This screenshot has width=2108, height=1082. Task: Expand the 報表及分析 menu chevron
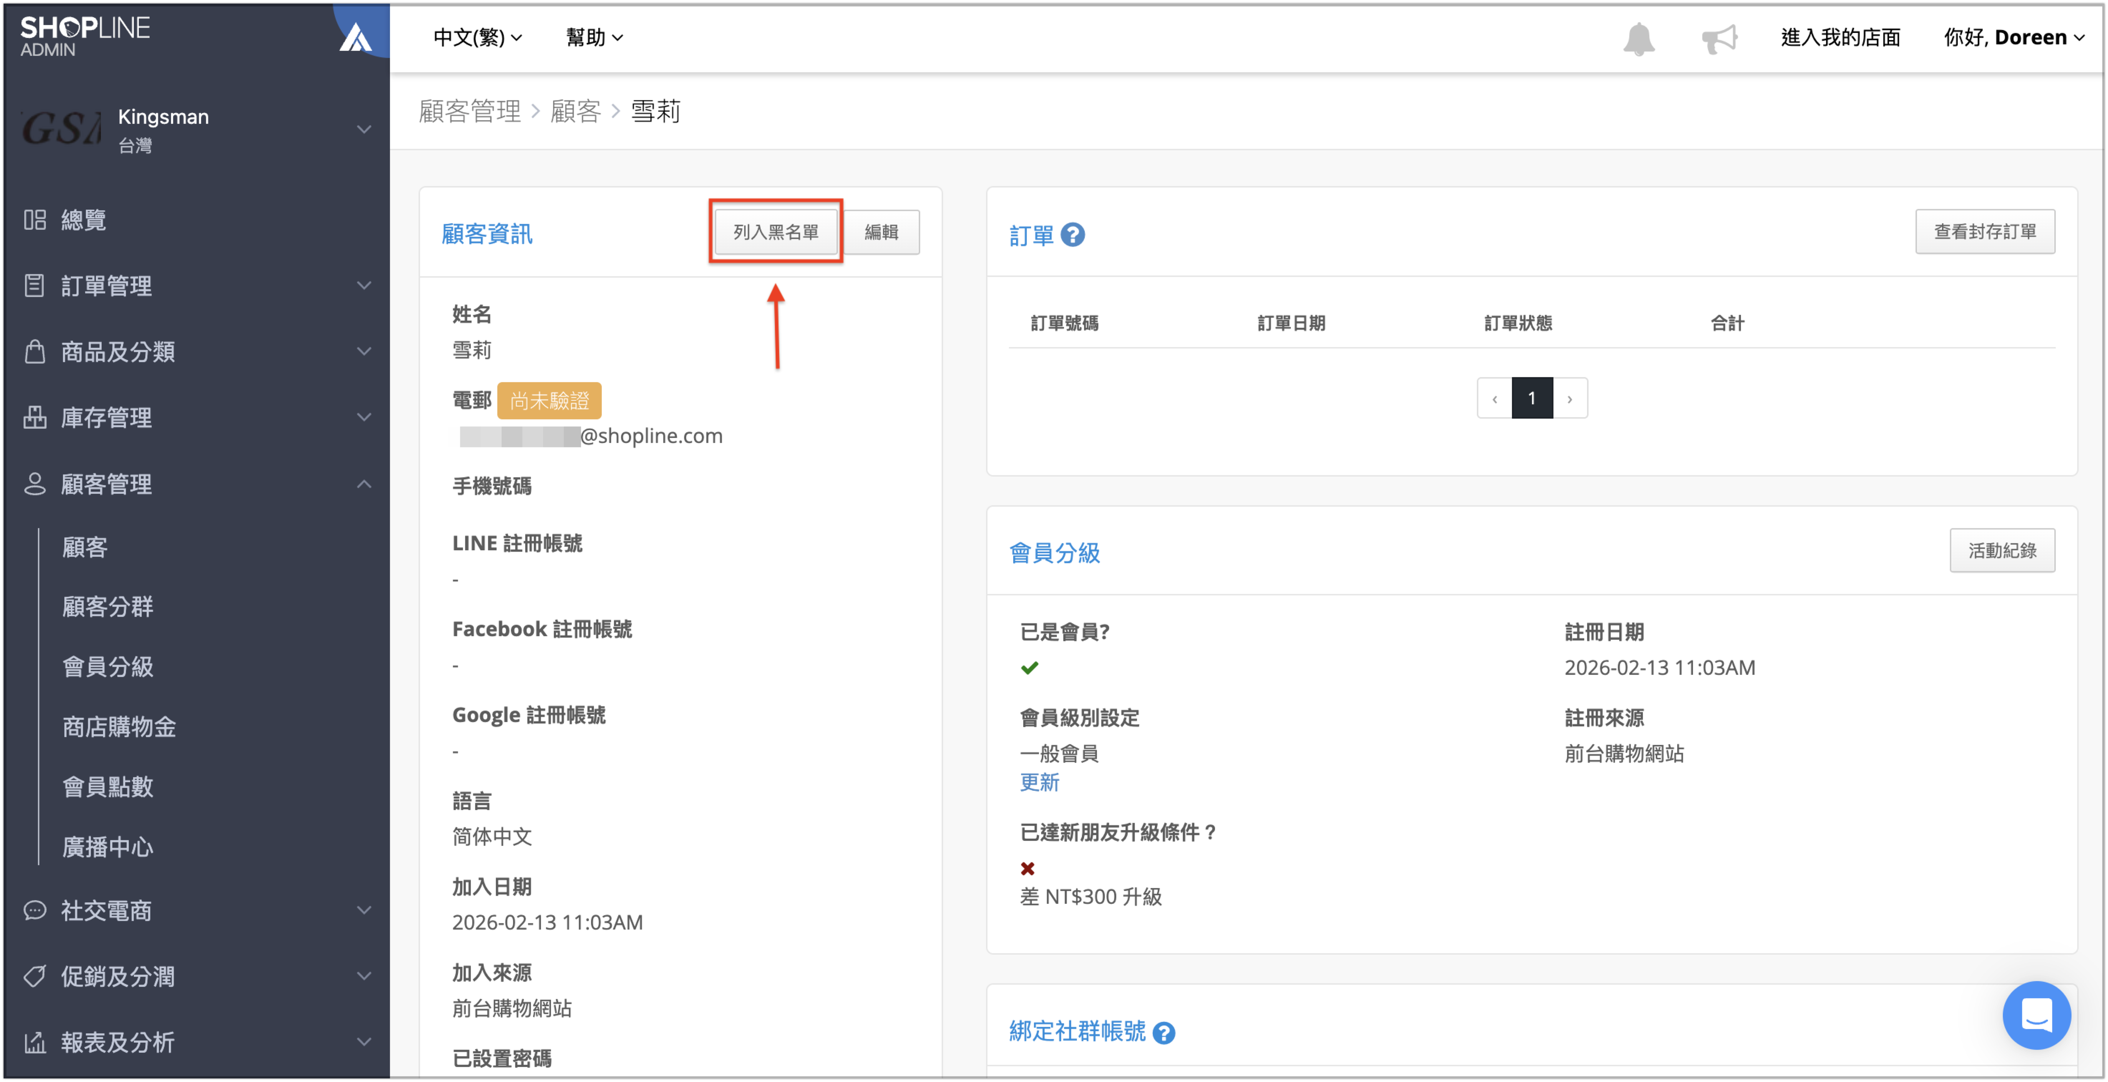[x=364, y=1041]
